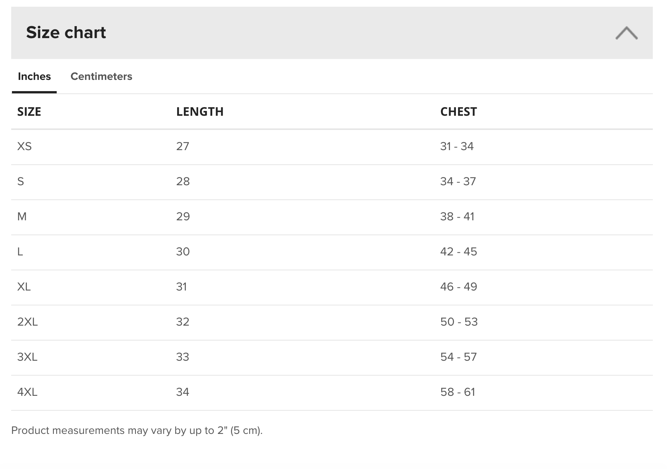Select the XL size row label
Viewport: 667px width, 469px height.
point(24,287)
